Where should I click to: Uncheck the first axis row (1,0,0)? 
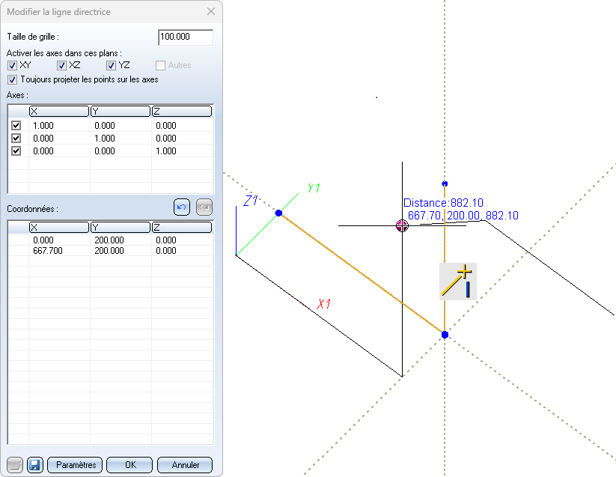point(16,126)
